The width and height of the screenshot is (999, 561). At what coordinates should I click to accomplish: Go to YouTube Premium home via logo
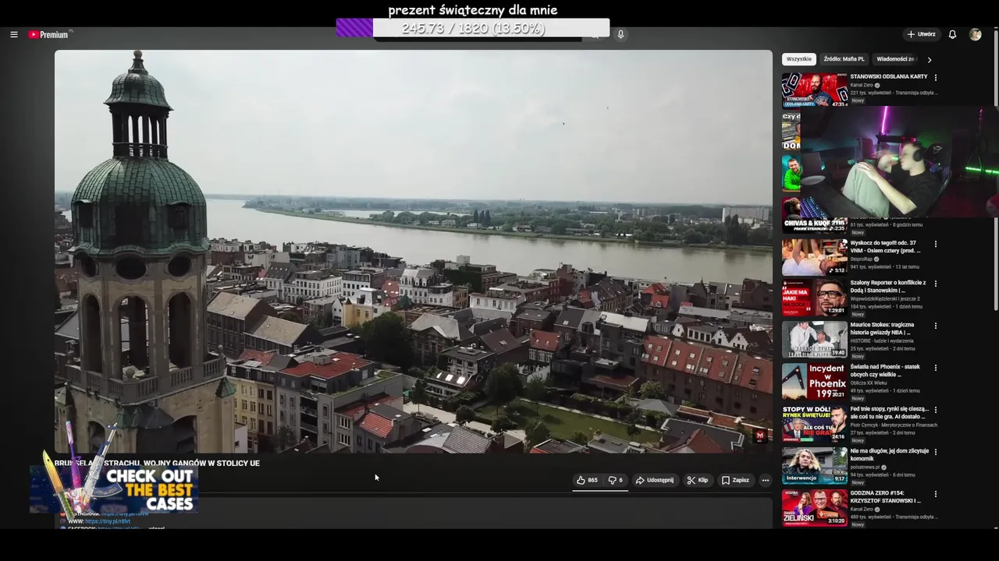[49, 34]
